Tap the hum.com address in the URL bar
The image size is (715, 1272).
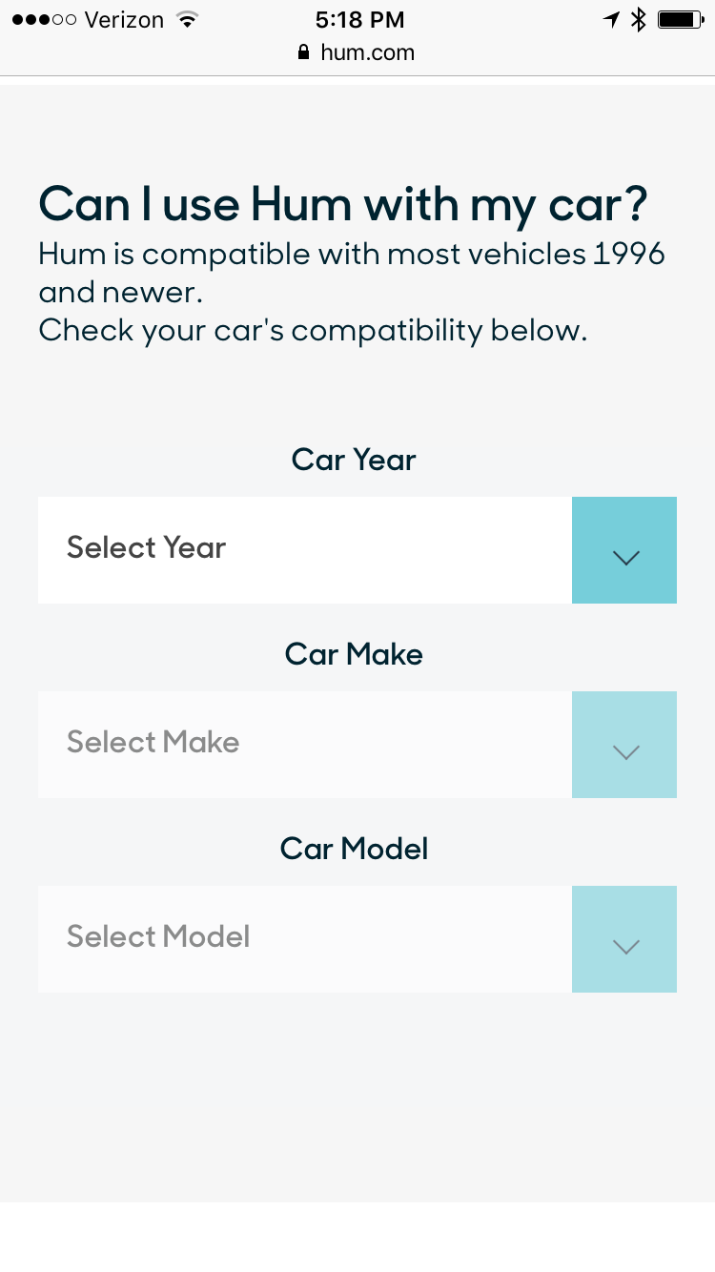click(367, 52)
